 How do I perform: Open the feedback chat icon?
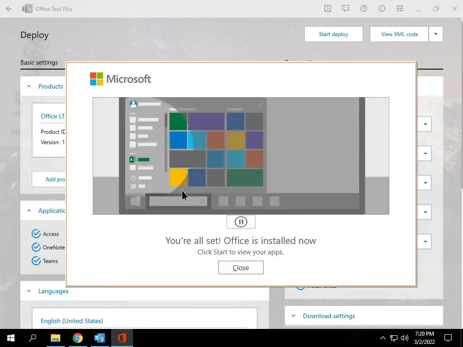pyautogui.click(x=345, y=9)
